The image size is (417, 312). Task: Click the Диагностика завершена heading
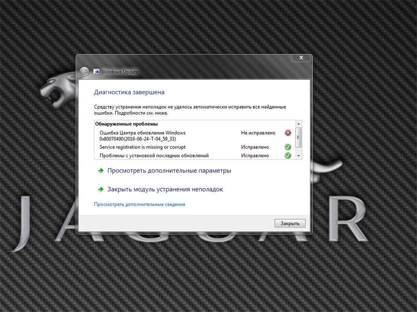click(x=129, y=92)
